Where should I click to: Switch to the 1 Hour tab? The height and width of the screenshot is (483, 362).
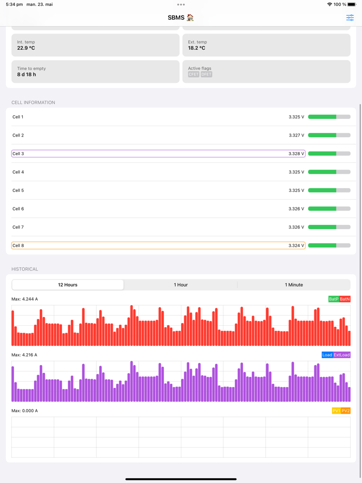coord(180,284)
